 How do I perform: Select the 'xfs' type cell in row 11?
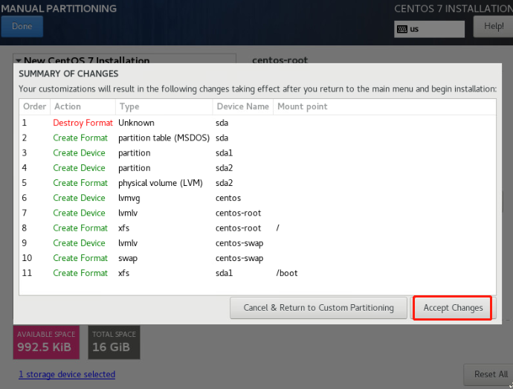click(123, 273)
